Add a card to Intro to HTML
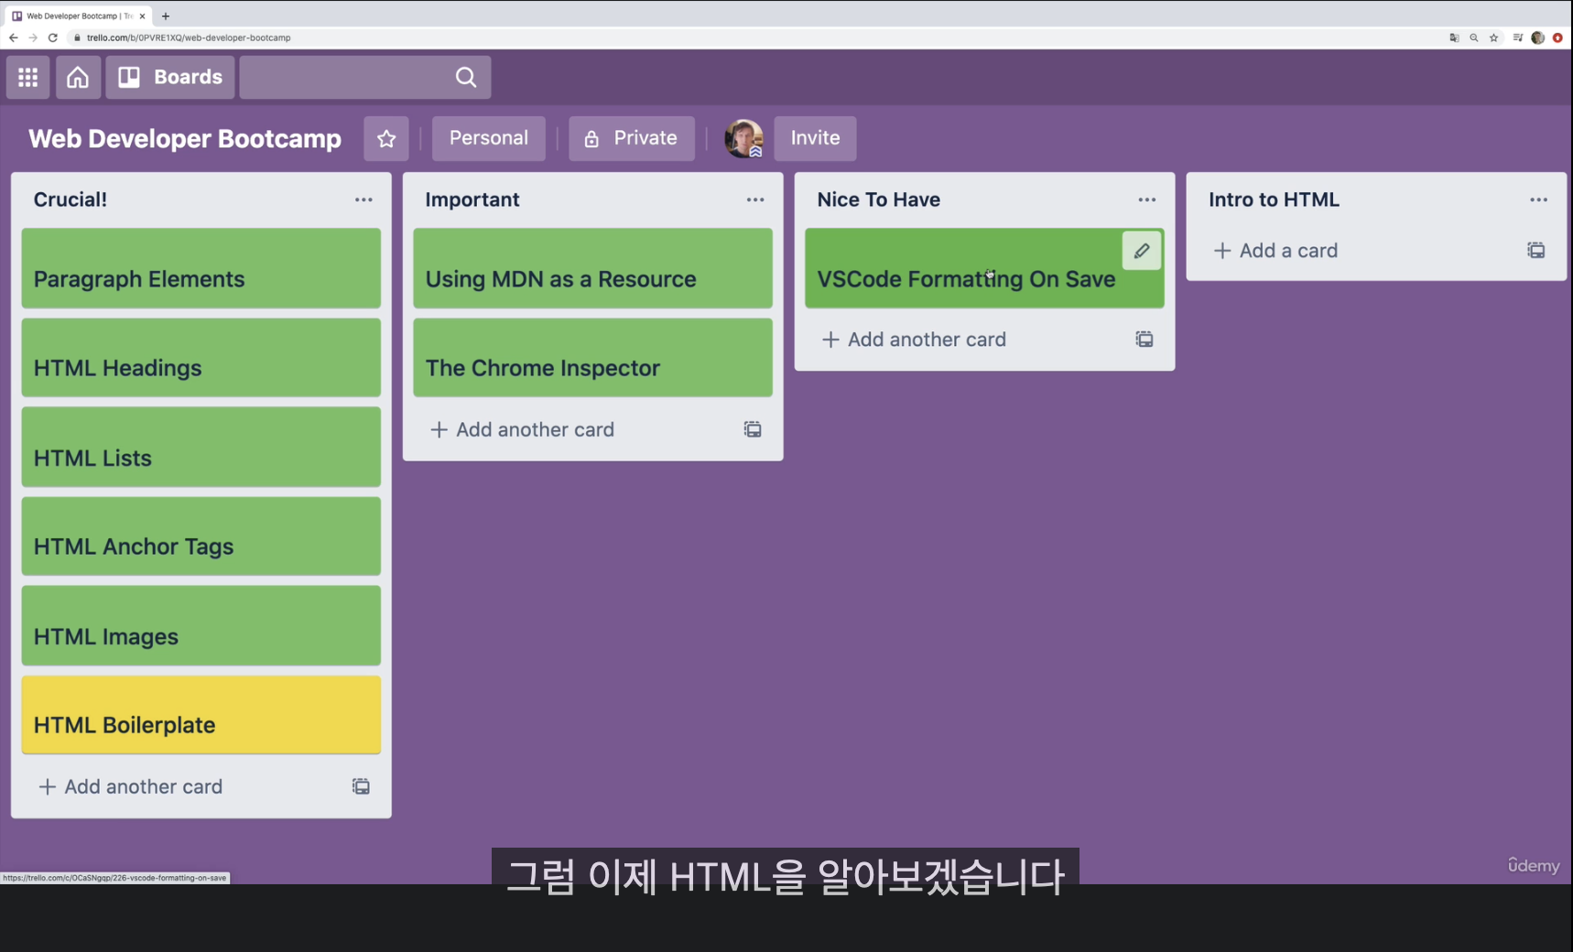The width and height of the screenshot is (1573, 952). pyautogui.click(x=1275, y=251)
